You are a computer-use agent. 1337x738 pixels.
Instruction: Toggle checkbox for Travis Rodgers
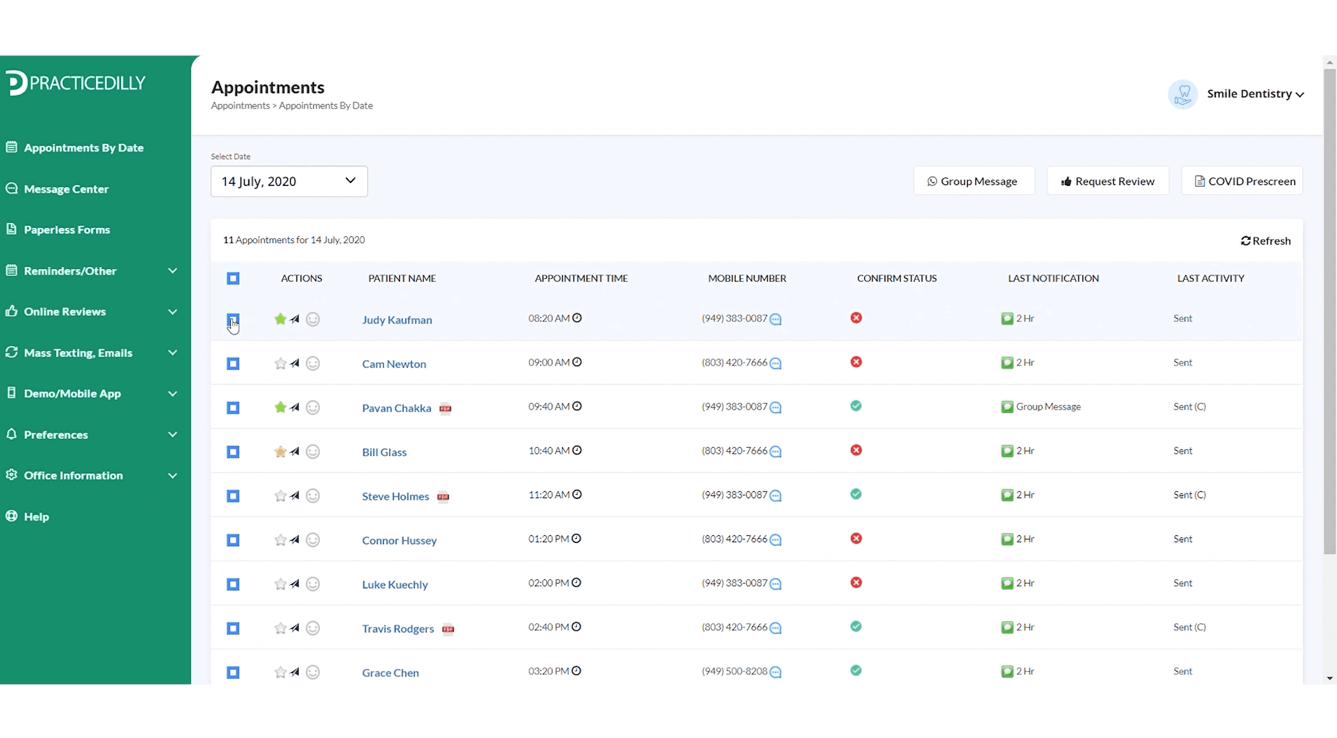click(234, 628)
